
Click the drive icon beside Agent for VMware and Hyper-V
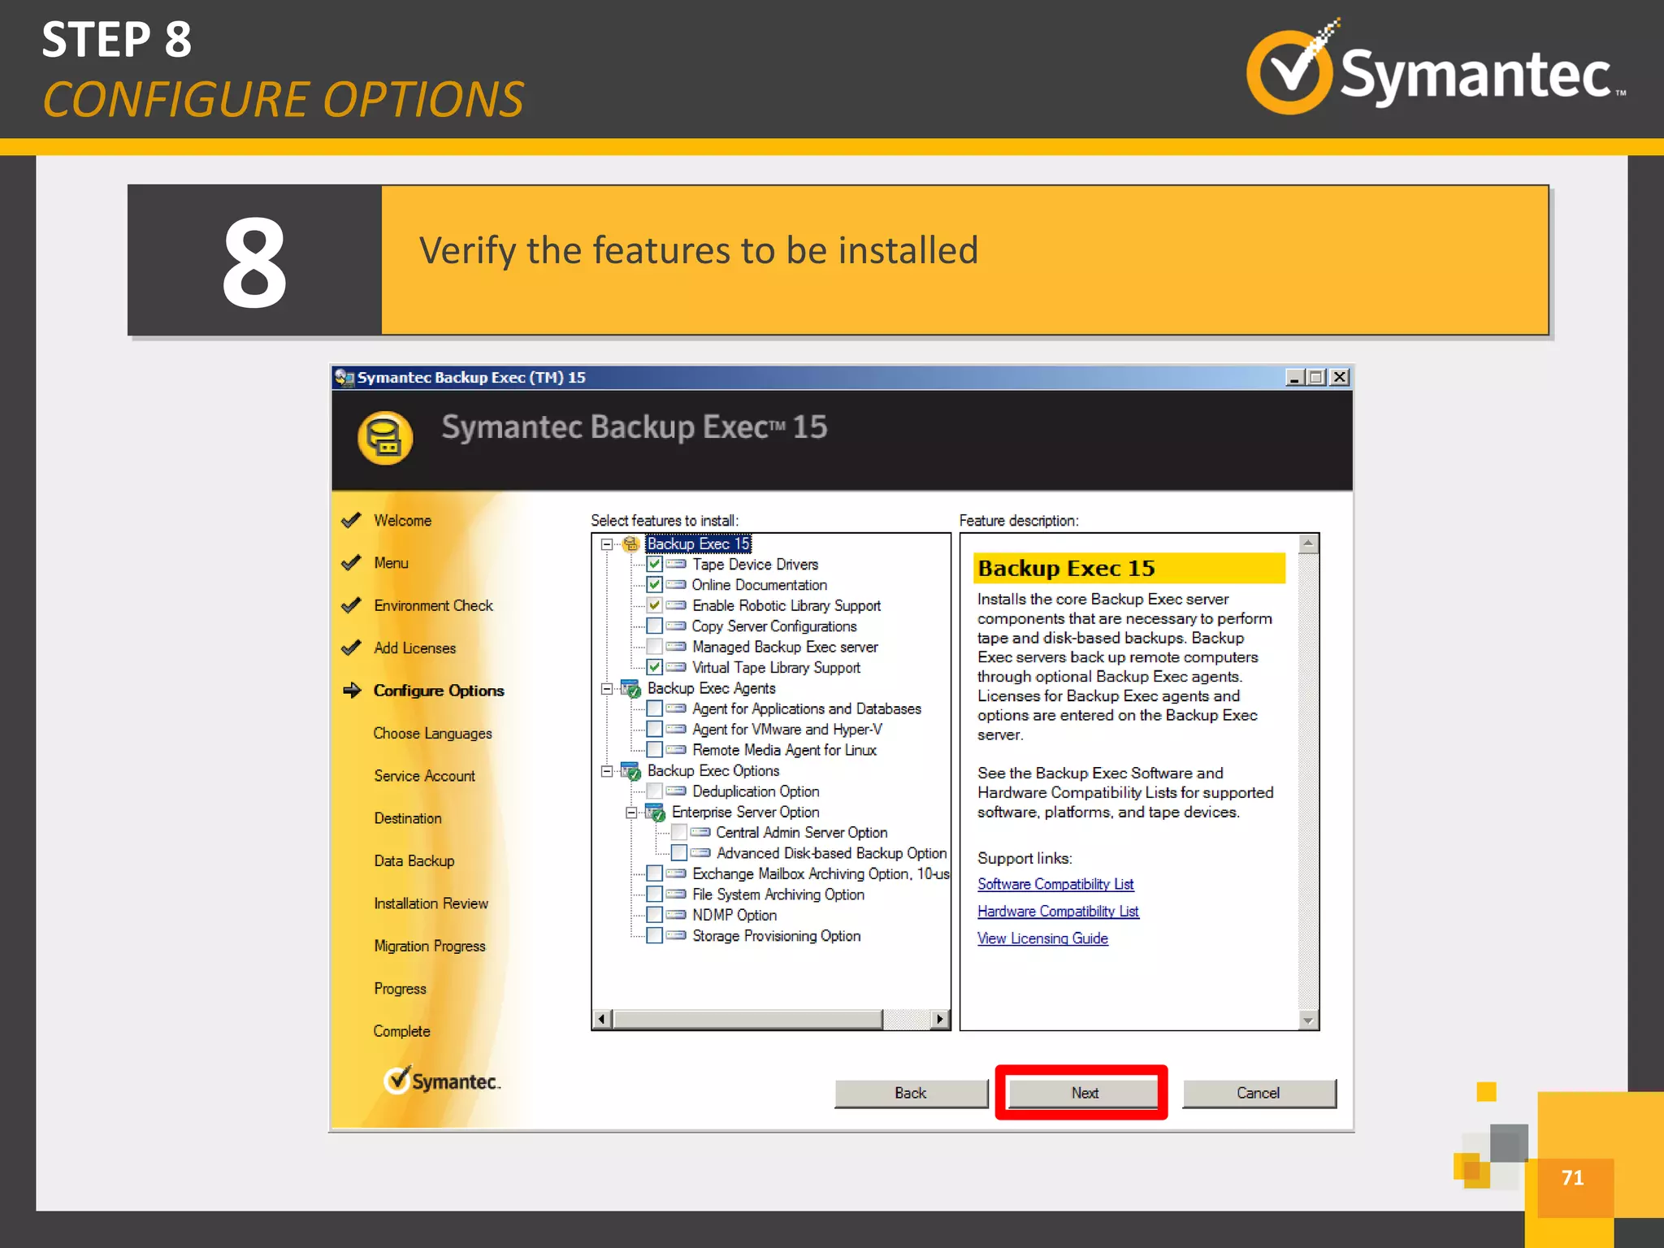pyautogui.click(x=676, y=730)
